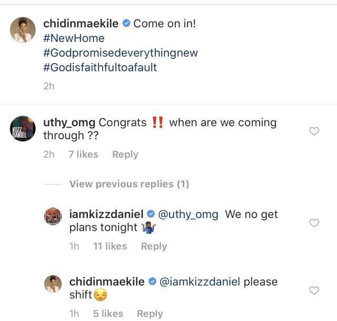337x321 pixels.
Task: Open the #Godpromisedeverythingnew hashtag
Action: coord(120,54)
